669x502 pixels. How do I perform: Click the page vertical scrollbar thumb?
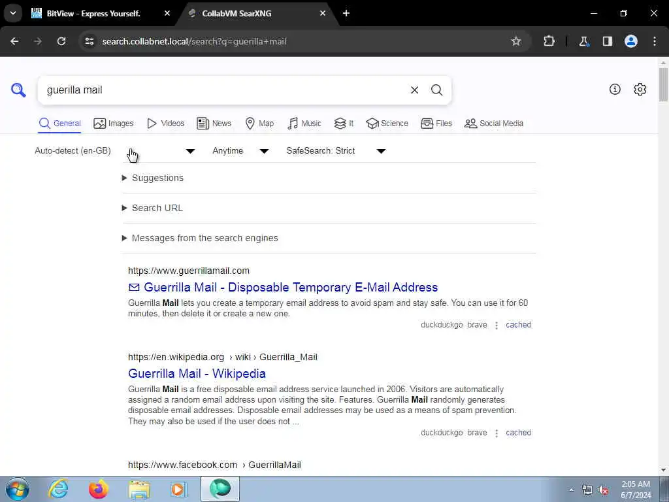663,84
